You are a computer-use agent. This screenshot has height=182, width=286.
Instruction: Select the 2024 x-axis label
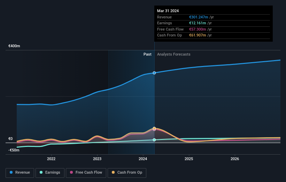tap(143, 159)
